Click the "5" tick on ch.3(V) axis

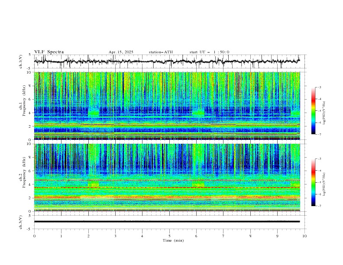coord(29,216)
